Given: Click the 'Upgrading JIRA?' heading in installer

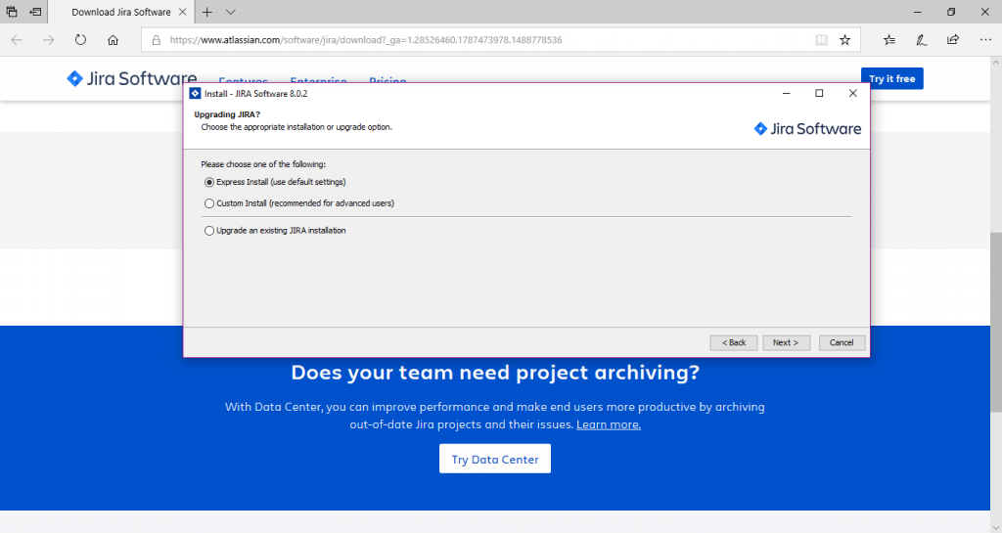Looking at the screenshot, I should tap(227, 114).
